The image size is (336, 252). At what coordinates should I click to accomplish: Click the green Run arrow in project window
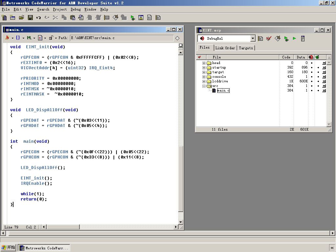tap(294, 39)
